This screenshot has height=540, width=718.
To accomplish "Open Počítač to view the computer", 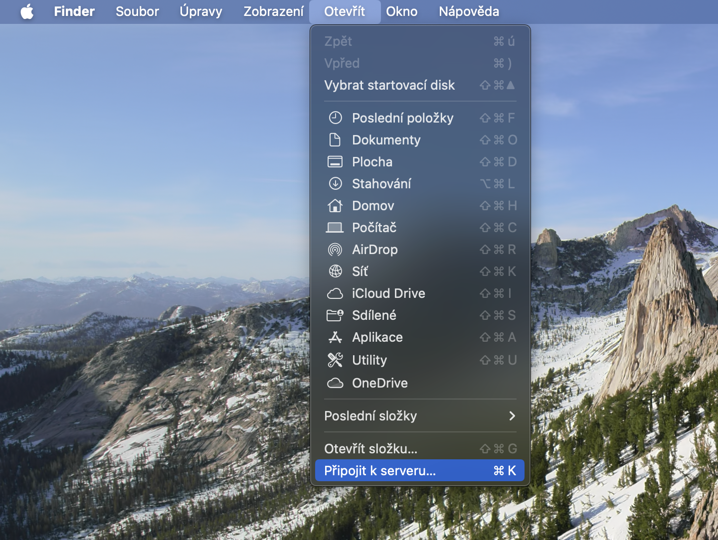I will point(374,228).
